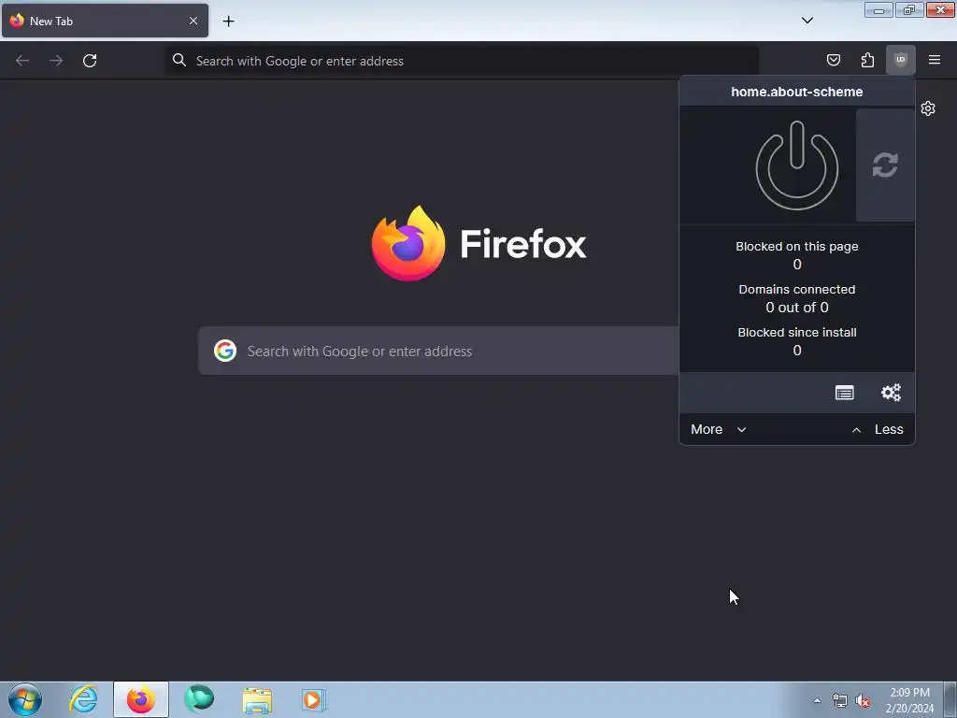The image size is (957, 718).
Task: Focus the address bar
Action: pyautogui.click(x=462, y=61)
